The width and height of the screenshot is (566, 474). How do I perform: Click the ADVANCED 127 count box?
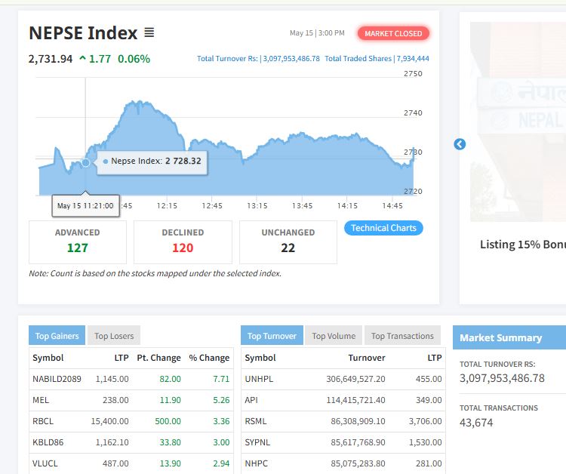78,242
